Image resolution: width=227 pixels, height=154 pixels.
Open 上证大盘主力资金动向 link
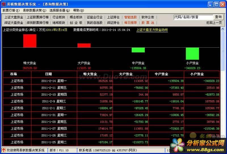[x=152, y=30]
